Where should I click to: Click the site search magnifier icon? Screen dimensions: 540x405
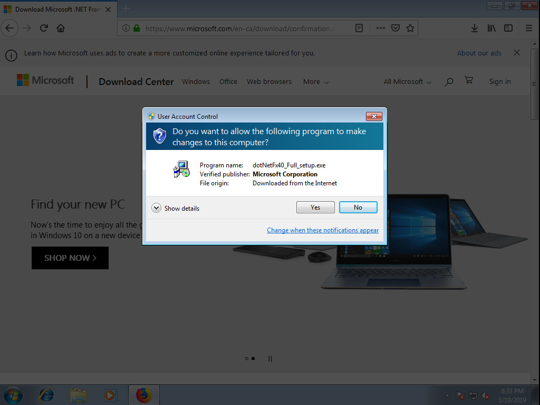click(x=448, y=82)
